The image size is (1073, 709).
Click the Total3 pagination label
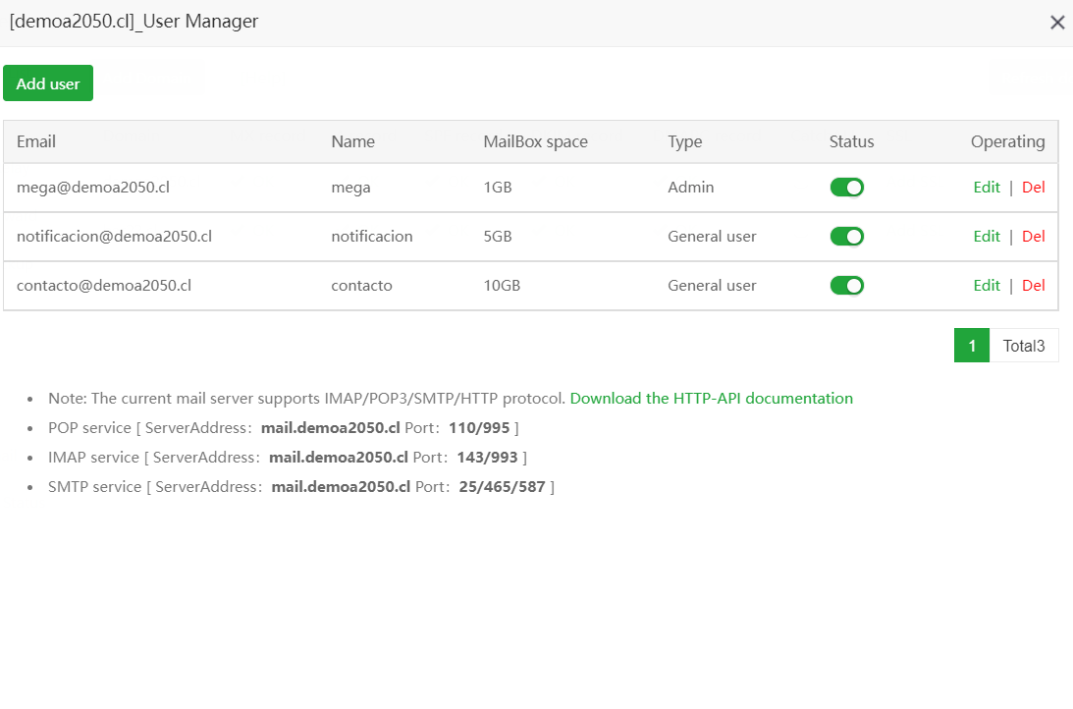click(x=1024, y=346)
